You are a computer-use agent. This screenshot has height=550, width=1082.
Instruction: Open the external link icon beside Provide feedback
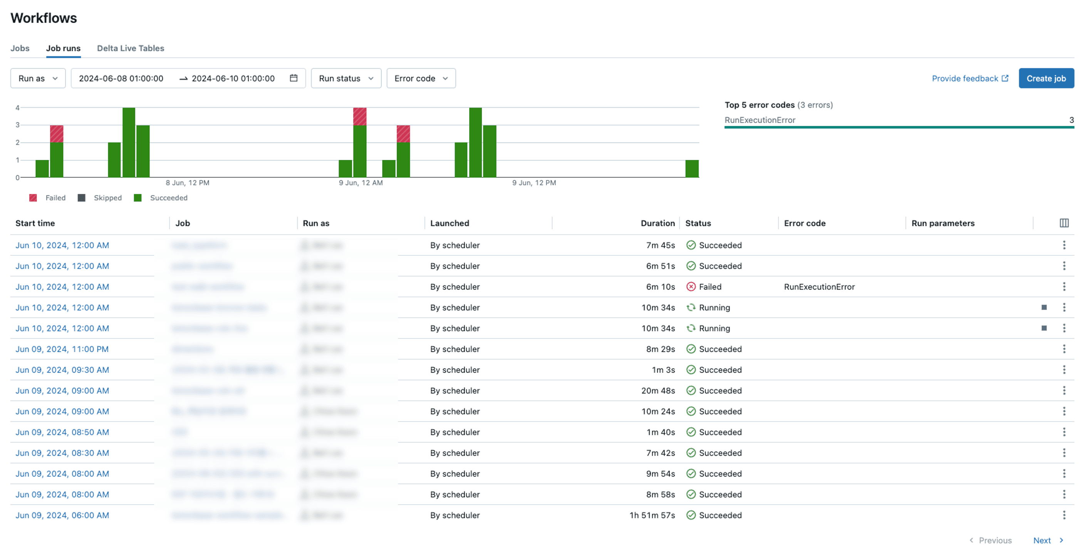click(x=1005, y=78)
